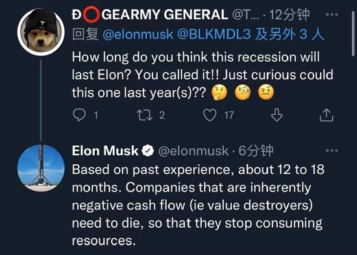Open DOGEARMY GENERAL display name profile
357x255 pixels.
tap(150, 14)
